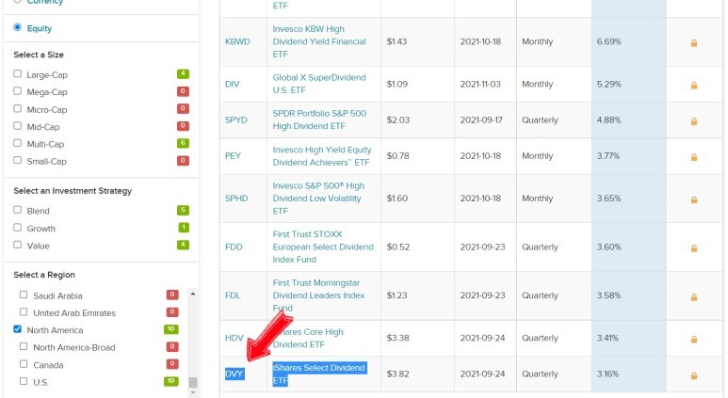
Task: Check the Mega-Cap size checkbox
Action: click(18, 91)
